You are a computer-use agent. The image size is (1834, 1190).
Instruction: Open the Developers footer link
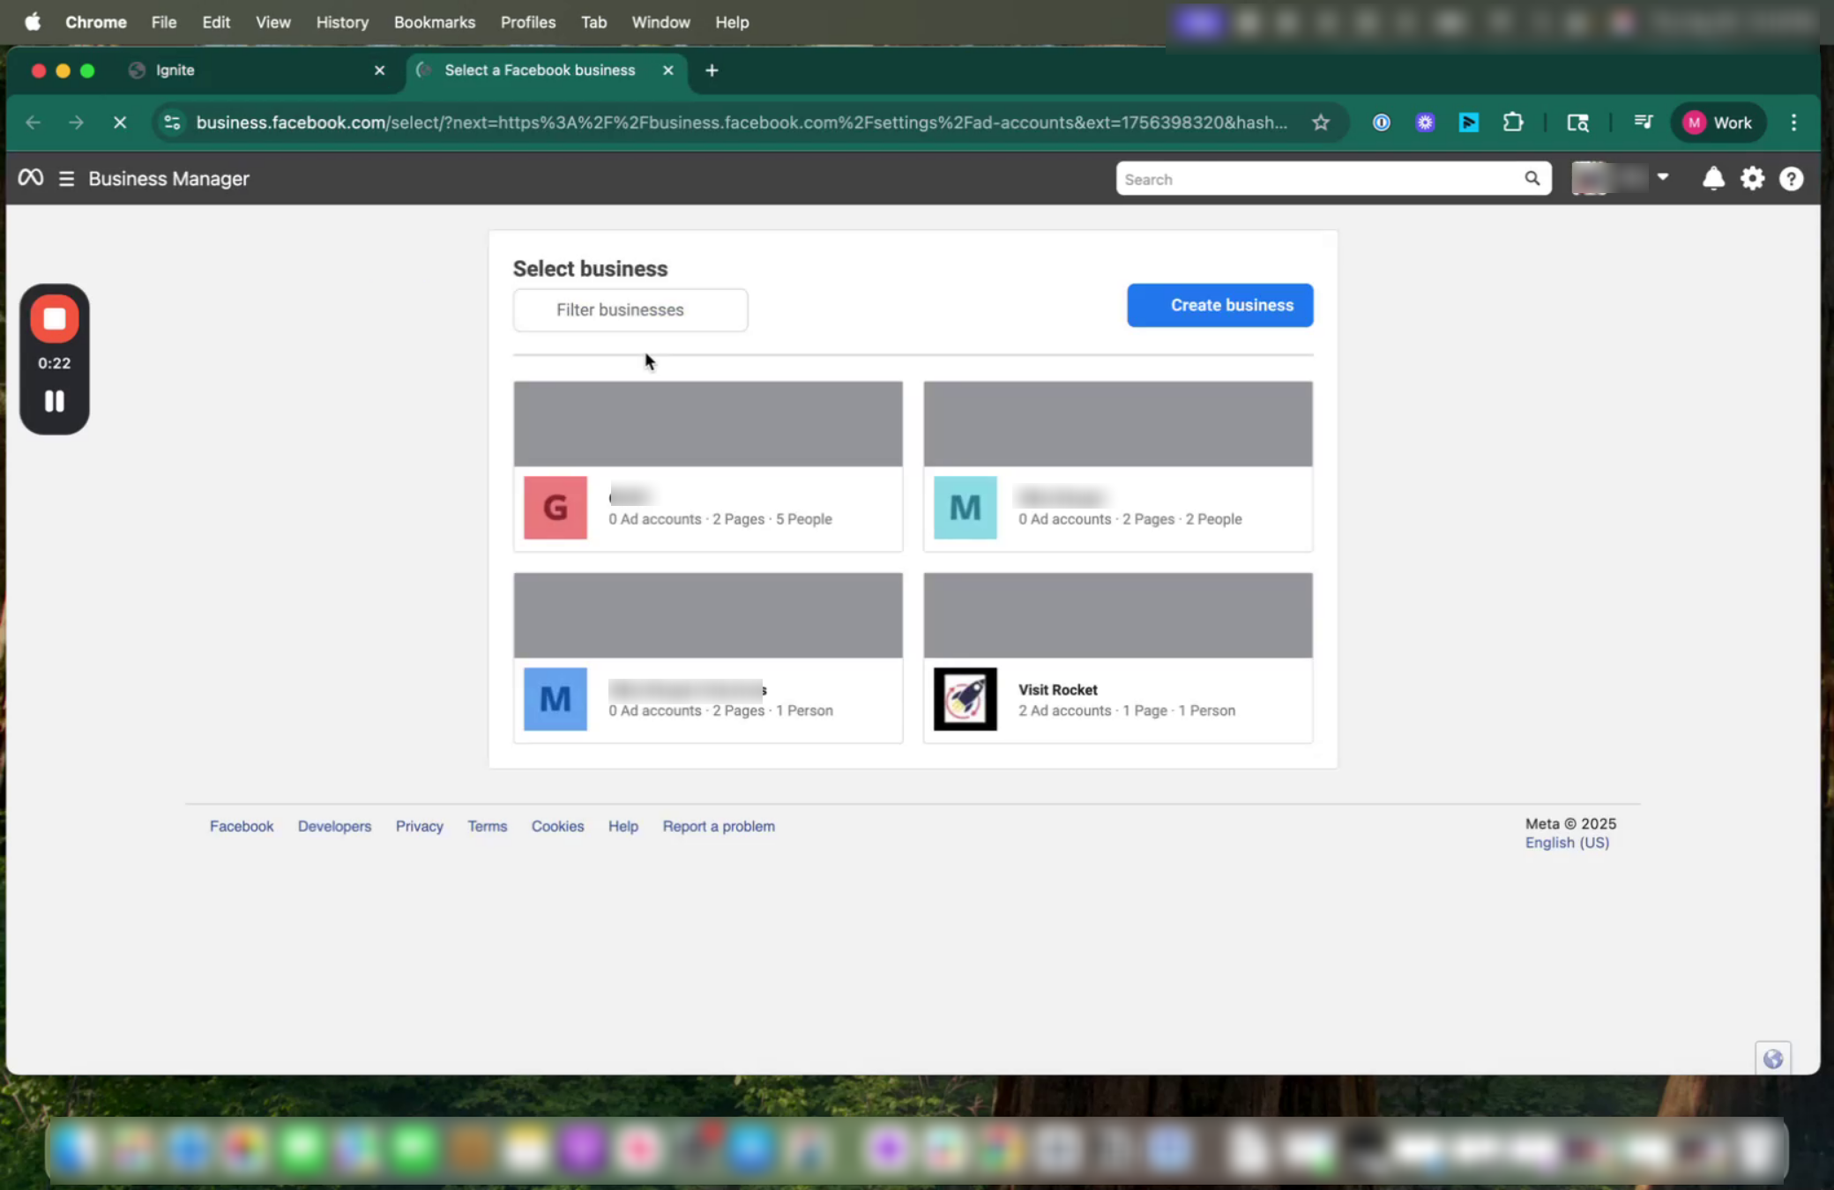click(334, 826)
